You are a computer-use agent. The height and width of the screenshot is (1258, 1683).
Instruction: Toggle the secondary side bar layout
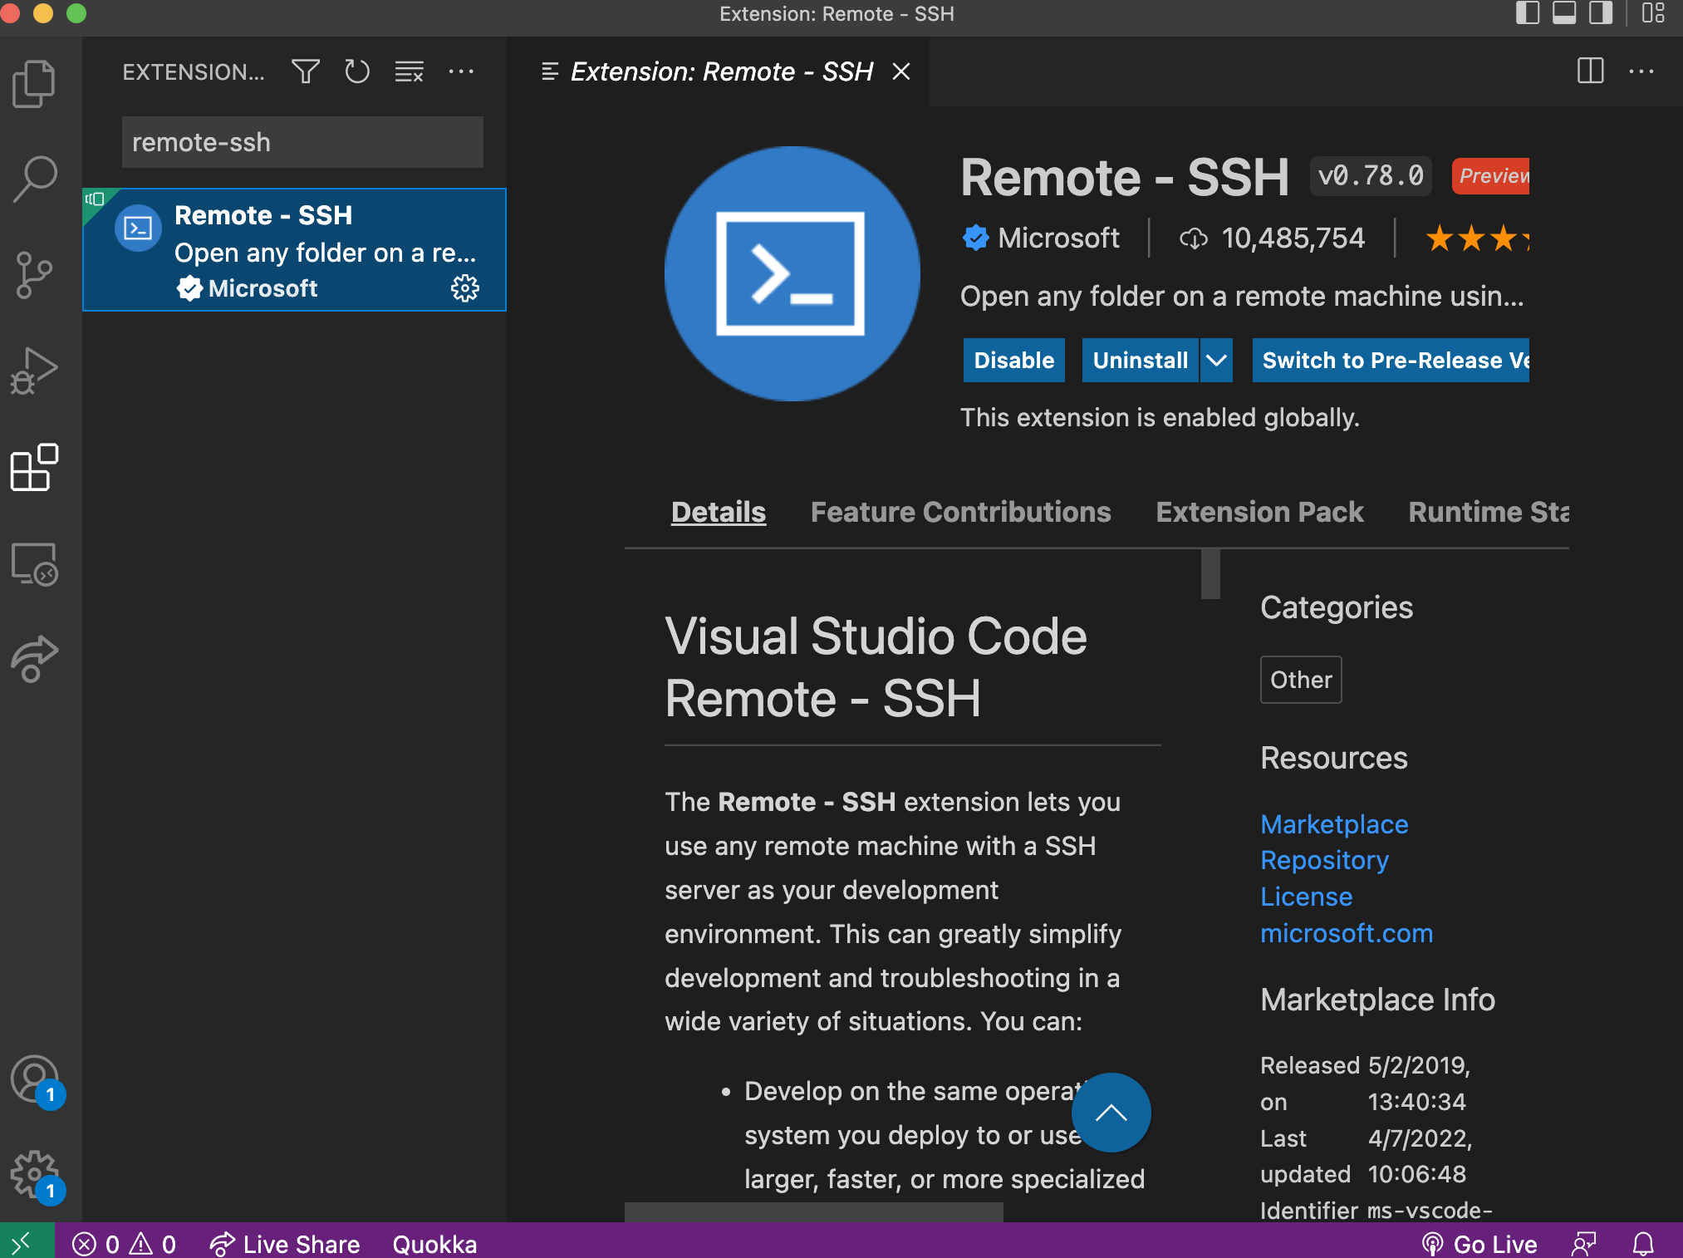(1601, 13)
